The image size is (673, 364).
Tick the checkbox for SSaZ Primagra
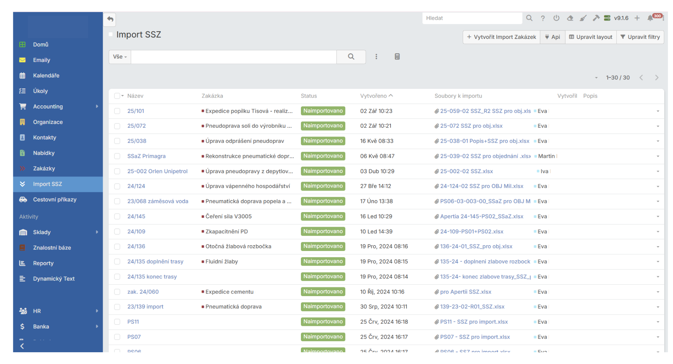[x=117, y=156]
